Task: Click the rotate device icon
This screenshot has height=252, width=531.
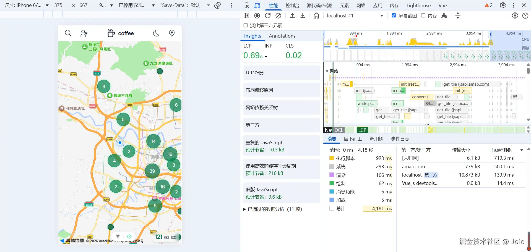Action: [218, 5]
